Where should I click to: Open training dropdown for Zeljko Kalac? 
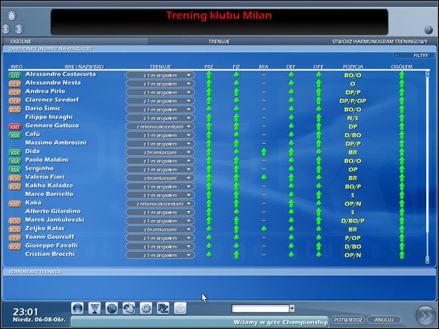160,229
